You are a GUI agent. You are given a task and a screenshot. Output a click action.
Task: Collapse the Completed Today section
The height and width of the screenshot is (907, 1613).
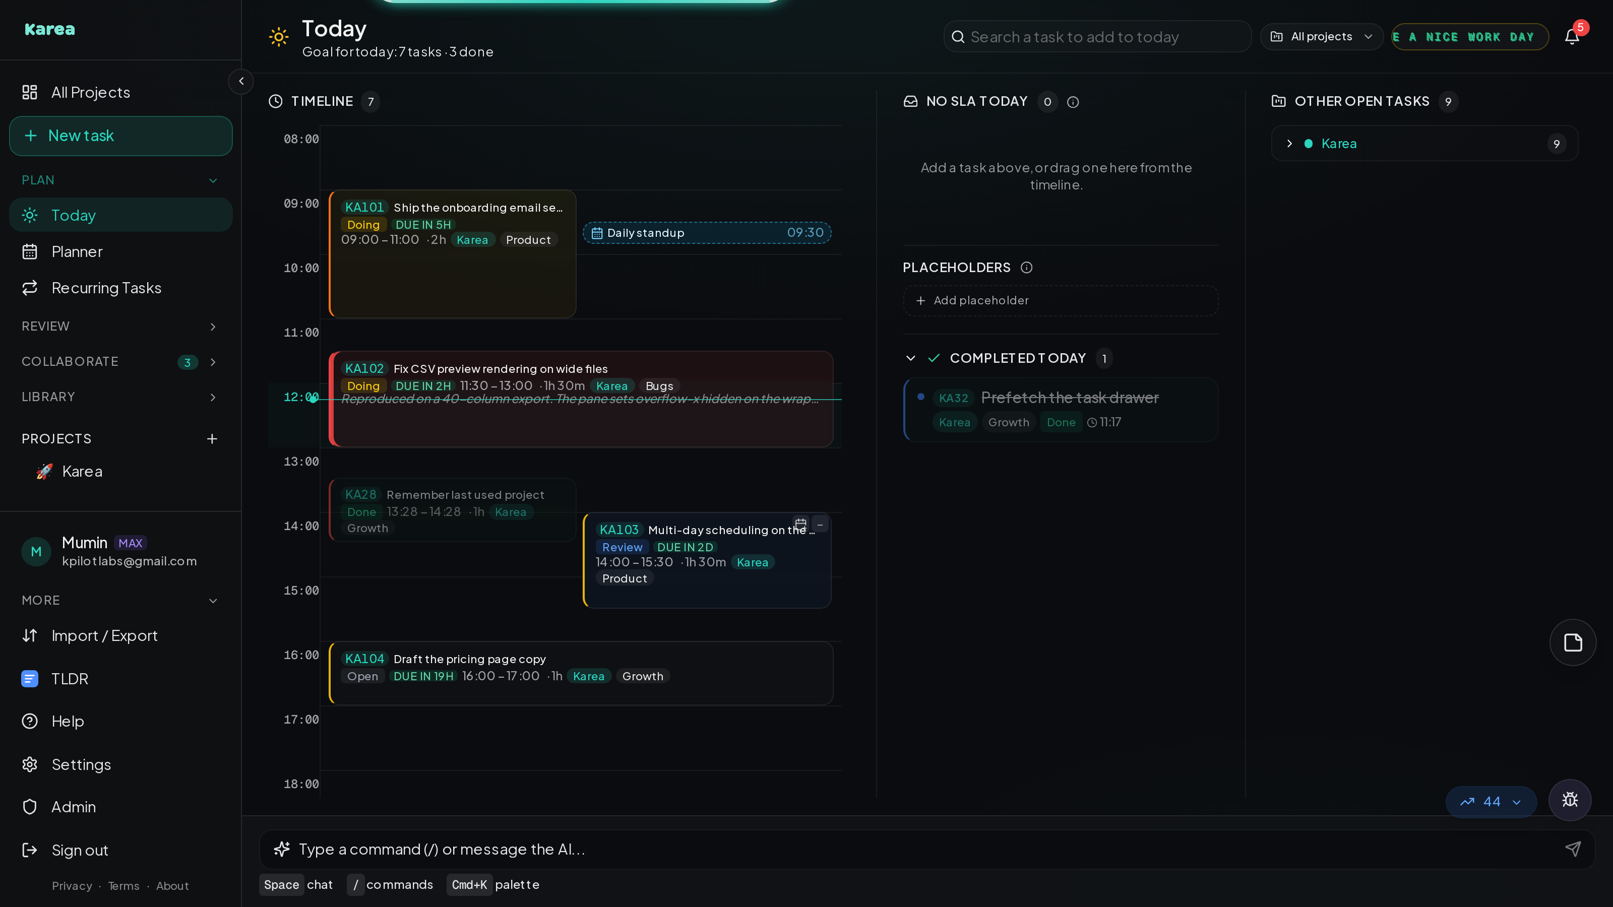point(910,358)
